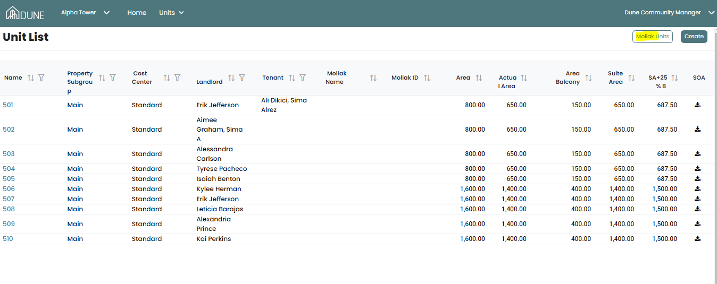717x284 pixels.
Task: Download SOA for unit 503
Action: [x=698, y=153]
